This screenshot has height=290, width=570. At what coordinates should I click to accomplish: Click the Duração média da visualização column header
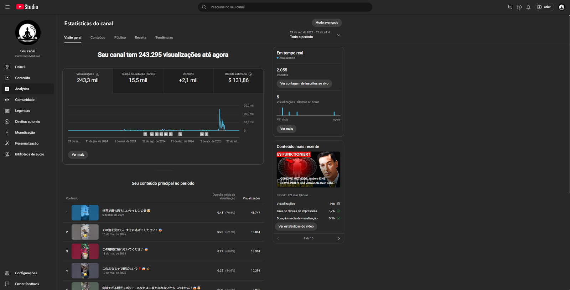224,197
